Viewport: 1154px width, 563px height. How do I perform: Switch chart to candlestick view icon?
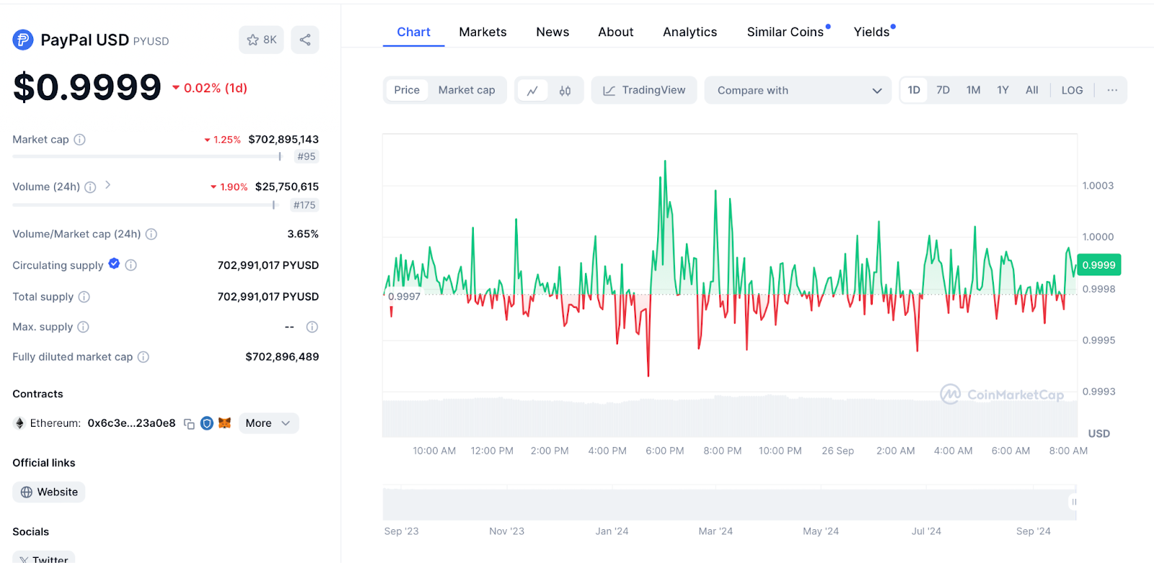tap(565, 91)
